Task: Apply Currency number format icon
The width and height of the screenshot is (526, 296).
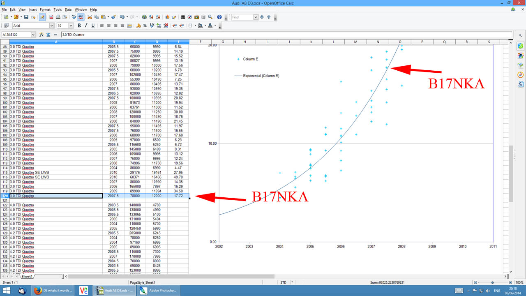Action: pyautogui.click(x=138, y=25)
